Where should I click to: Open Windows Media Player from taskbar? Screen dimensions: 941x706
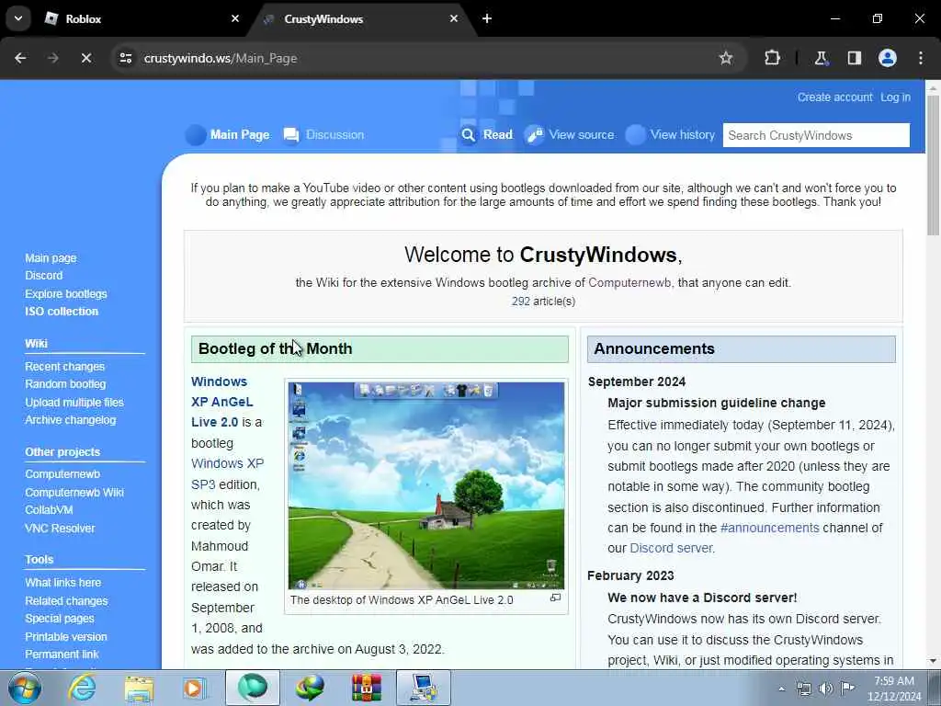pyautogui.click(x=194, y=688)
